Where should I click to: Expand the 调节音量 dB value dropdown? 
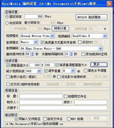(x=73, y=71)
